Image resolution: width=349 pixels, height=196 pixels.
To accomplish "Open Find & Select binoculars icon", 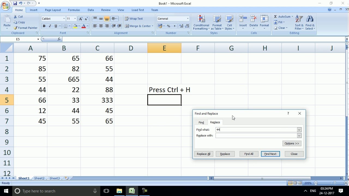I will click(310, 19).
